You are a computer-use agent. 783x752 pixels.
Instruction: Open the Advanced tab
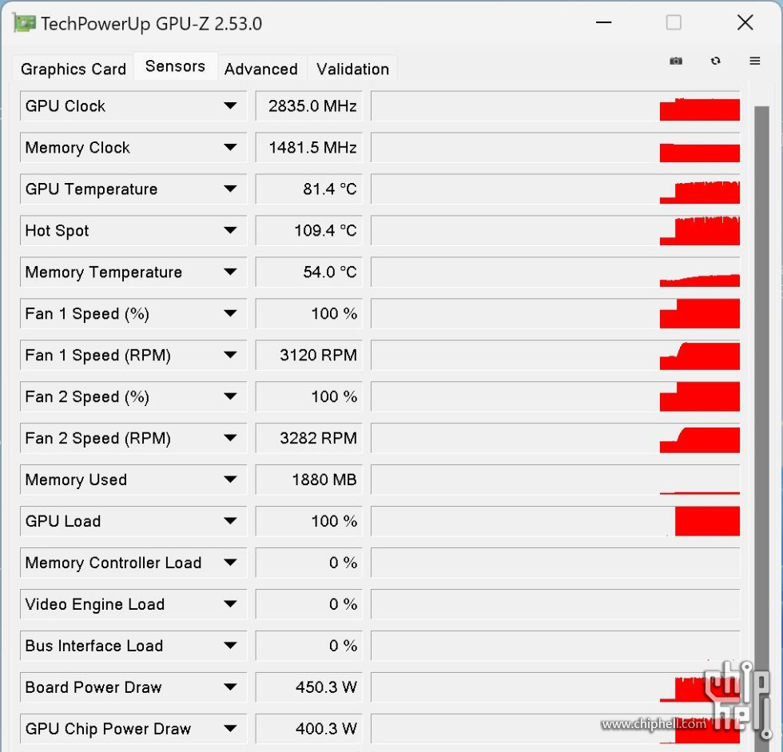tap(261, 69)
